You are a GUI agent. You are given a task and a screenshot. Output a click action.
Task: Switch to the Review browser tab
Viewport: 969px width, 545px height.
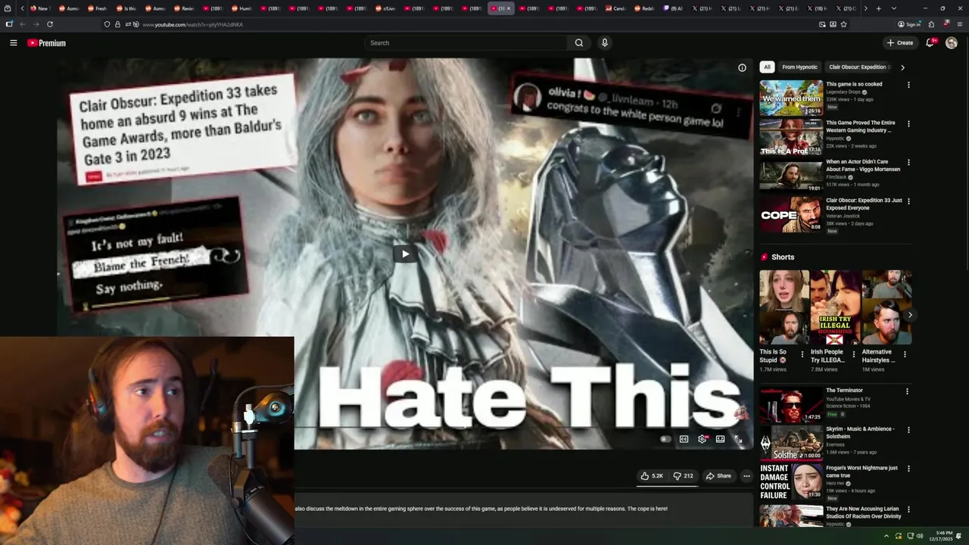185,8
